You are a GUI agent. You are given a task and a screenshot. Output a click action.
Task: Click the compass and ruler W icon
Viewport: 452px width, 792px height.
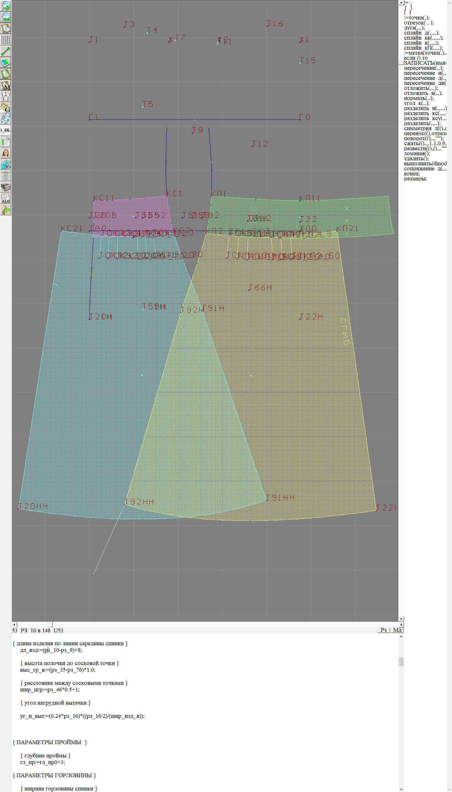point(6,96)
